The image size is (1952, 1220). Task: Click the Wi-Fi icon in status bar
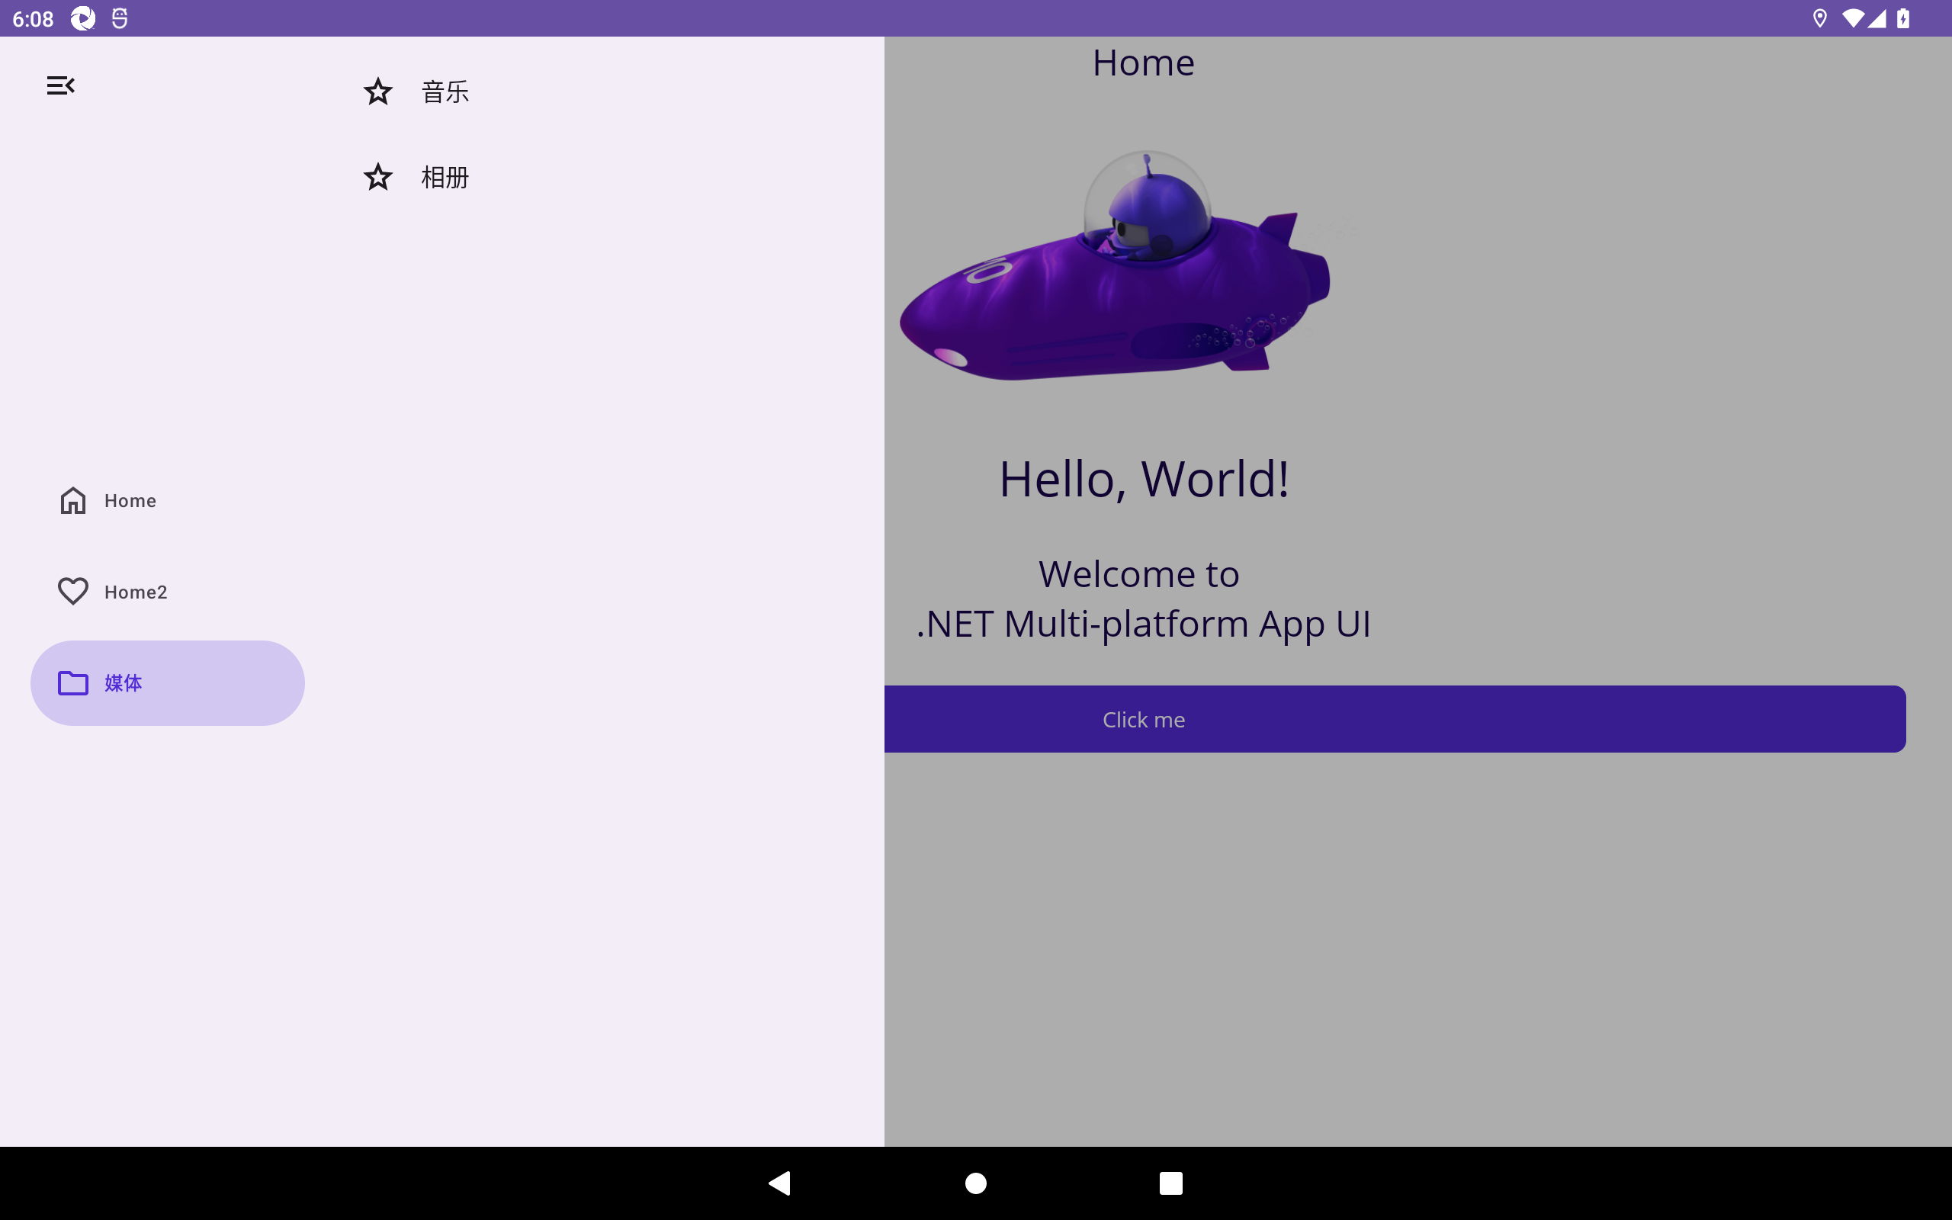click(x=1853, y=18)
